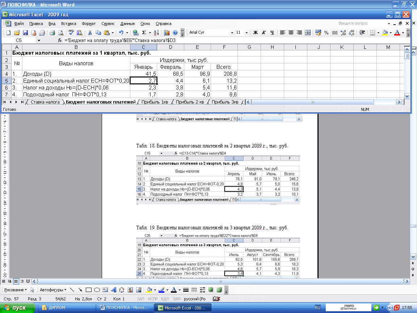This screenshot has height=313, width=417.
Task: Toggle italic formatting (К)
Action: 264,33
